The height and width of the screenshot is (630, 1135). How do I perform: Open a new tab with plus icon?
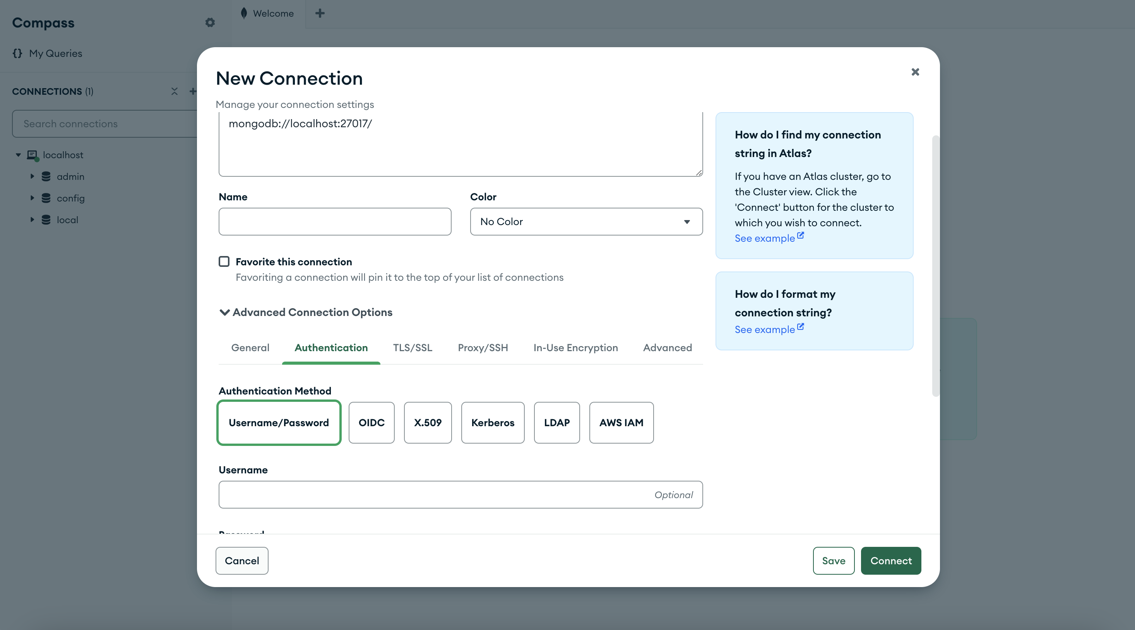tap(320, 13)
